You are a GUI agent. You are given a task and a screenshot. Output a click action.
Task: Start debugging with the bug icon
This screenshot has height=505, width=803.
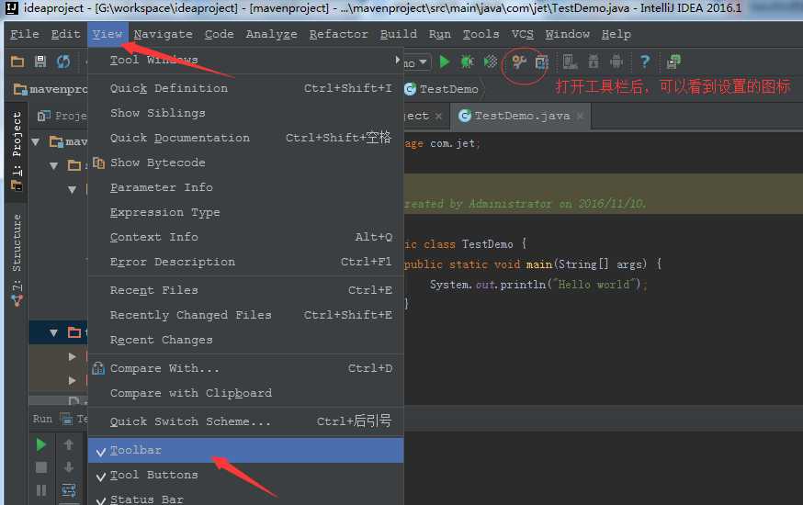coord(467,62)
